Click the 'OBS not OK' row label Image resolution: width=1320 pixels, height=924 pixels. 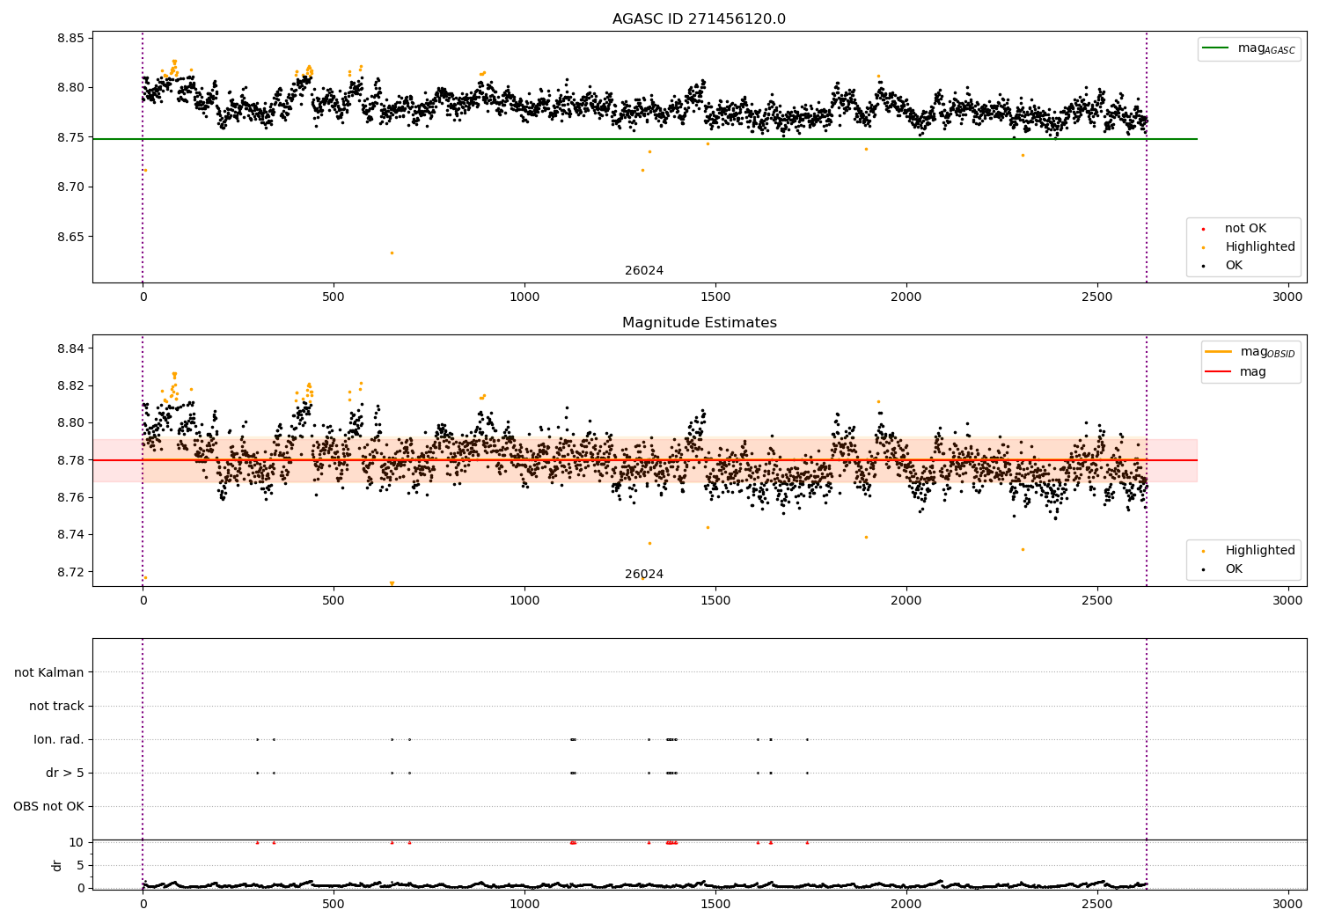coord(48,806)
